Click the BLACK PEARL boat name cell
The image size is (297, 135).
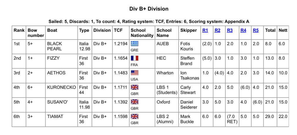click(x=55, y=46)
